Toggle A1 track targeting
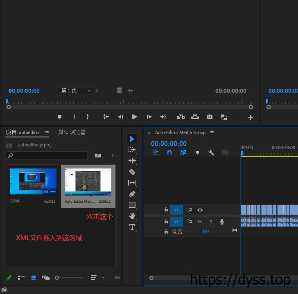This screenshot has width=298, height=294. [176, 222]
